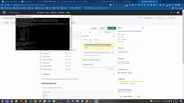184x103 pixels.
Task: Click the MINGW64 terminal window scrollbar
Action: tap(70, 34)
